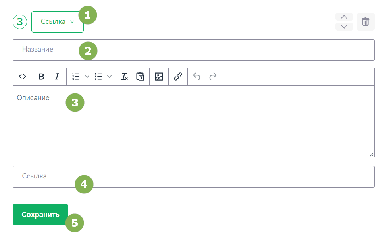
Task: Focus the Название input field
Action: 193,50
